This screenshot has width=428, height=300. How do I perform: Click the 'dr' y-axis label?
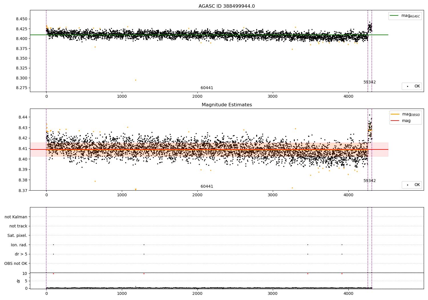click(19, 281)
